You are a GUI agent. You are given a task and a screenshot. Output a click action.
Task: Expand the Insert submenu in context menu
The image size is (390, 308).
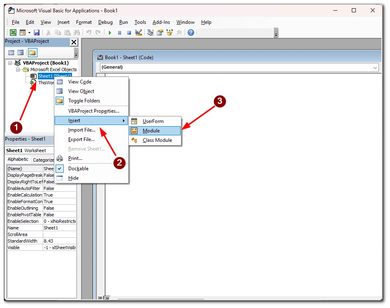pos(91,120)
